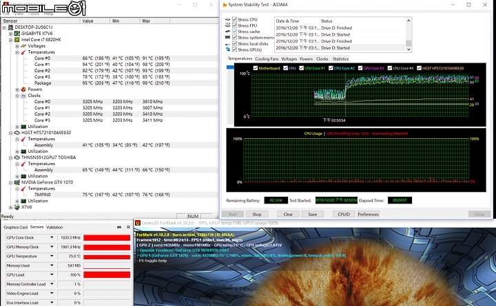Viewport: 496px width, 306px height.
Task: Click the red GPU Temperature sensor bar
Action: click(107, 256)
